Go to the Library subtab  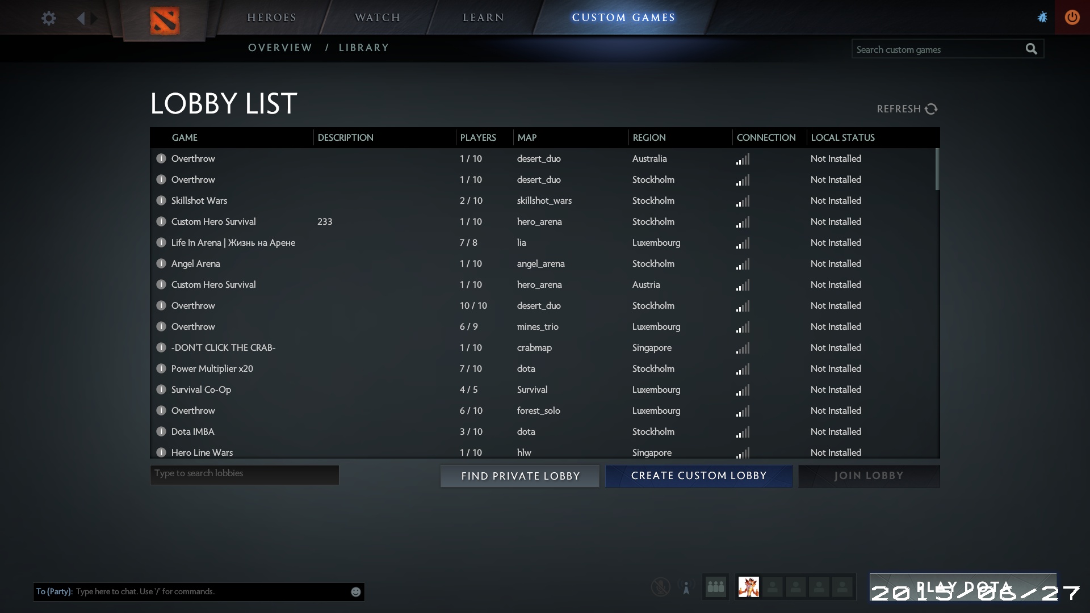point(364,48)
